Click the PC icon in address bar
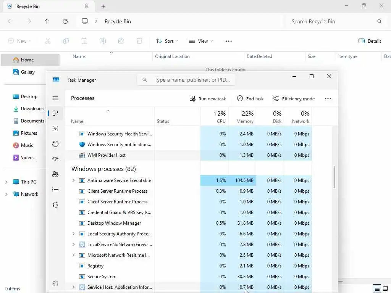 (x=85, y=21)
